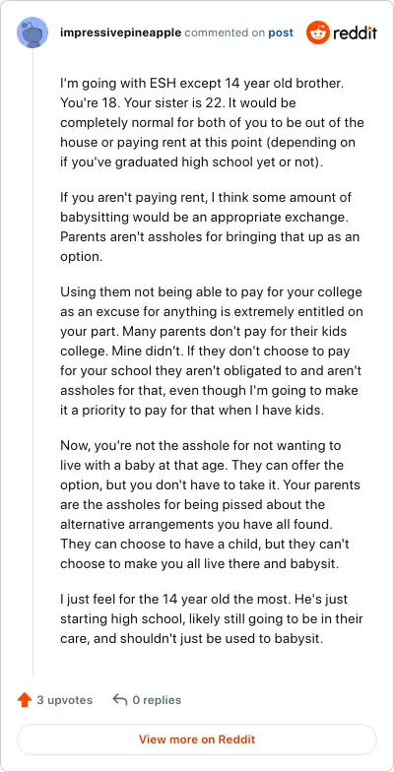This screenshot has width=394, height=772.
Task: Click the impressivepineapple user avatar
Action: tap(33, 32)
